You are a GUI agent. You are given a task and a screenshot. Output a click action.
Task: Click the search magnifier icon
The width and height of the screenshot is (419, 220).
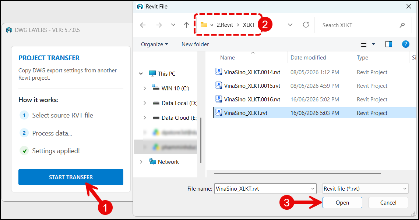(402, 25)
